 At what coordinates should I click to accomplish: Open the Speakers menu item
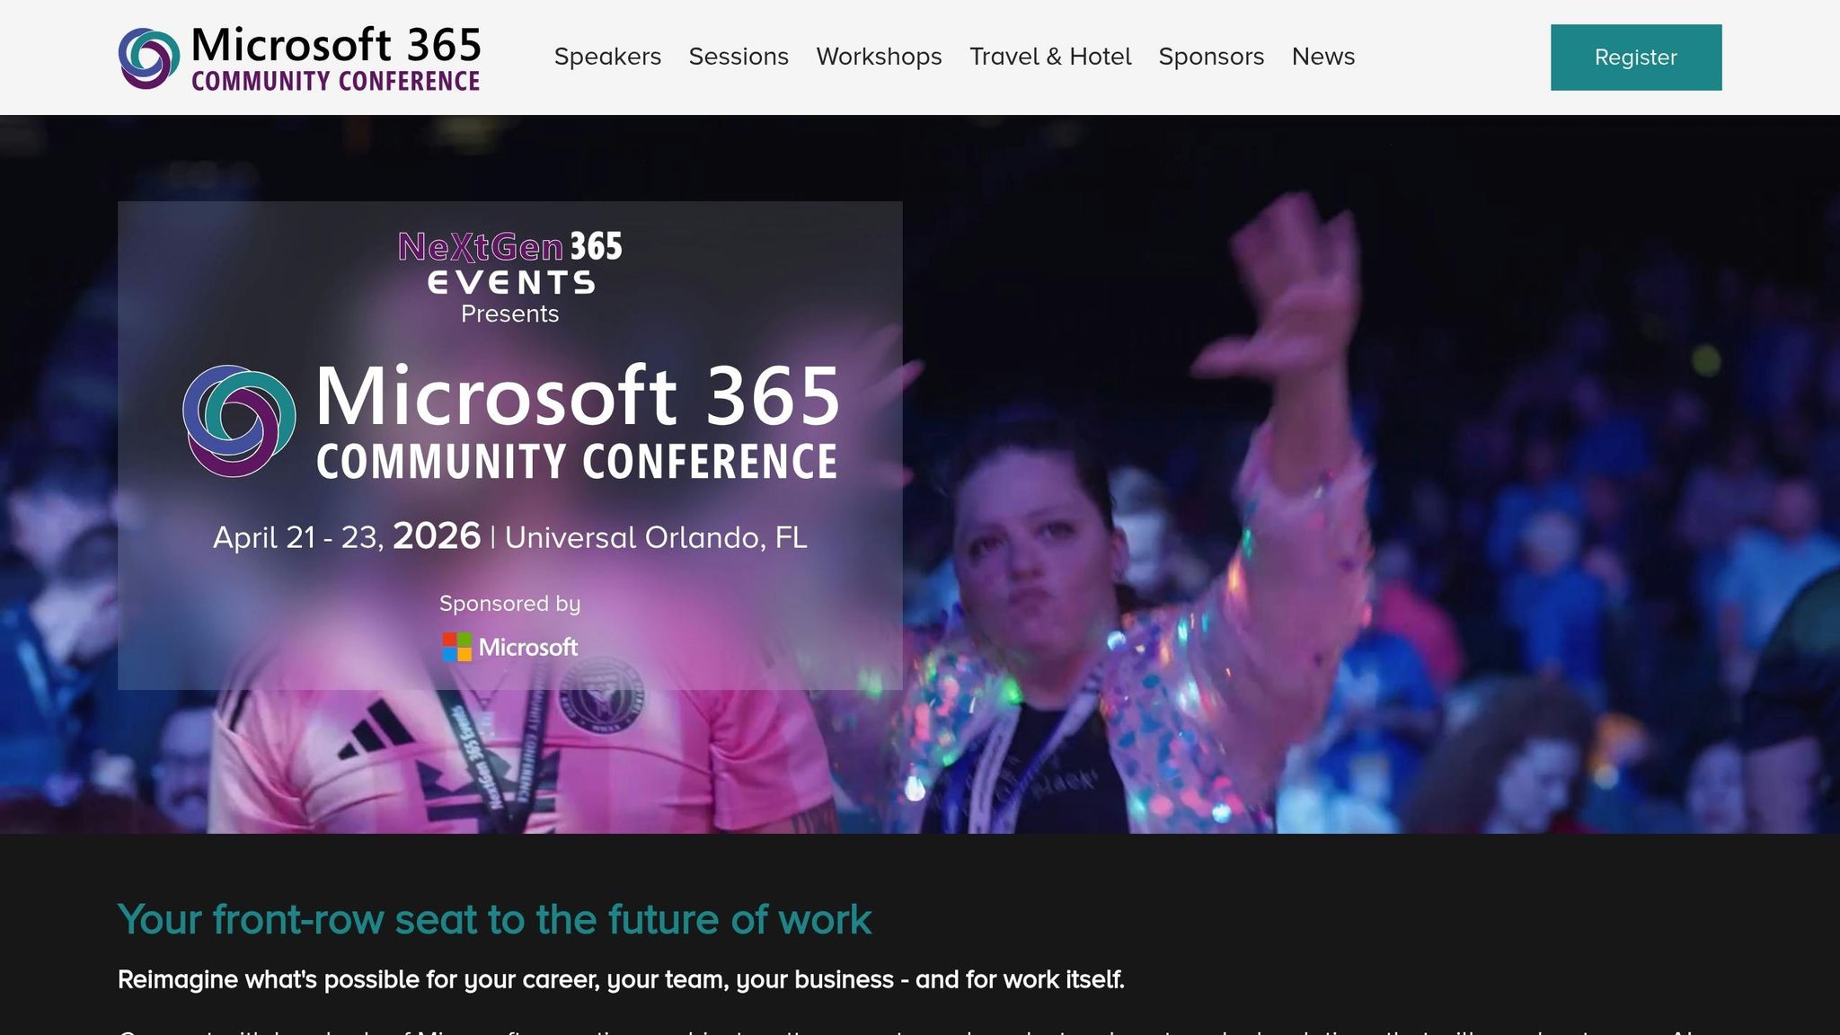(607, 57)
